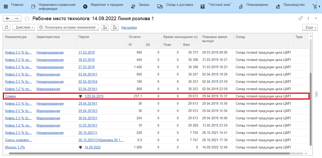Viewport: 322px width, 158px height.
Task: Add page to favorites with star icon
Action: (27, 19)
